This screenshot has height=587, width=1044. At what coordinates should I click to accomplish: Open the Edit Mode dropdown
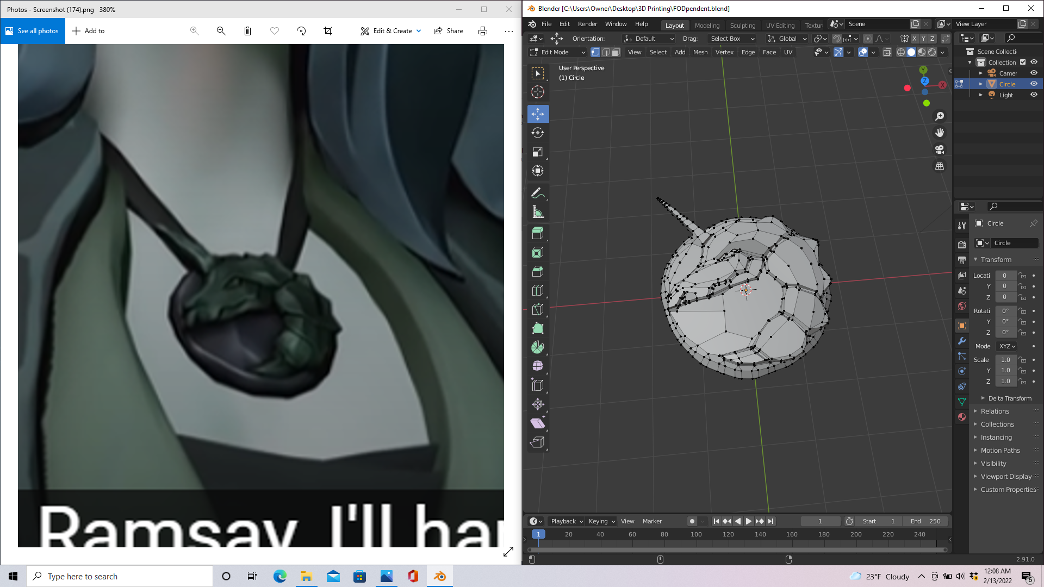pyautogui.click(x=558, y=52)
